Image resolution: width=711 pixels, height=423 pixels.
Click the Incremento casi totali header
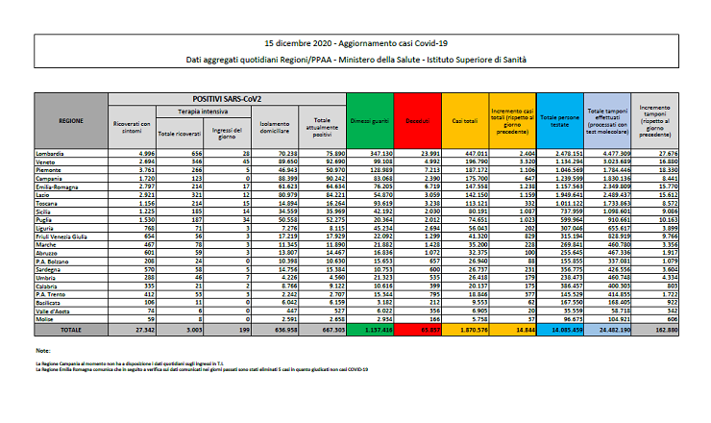coord(511,122)
